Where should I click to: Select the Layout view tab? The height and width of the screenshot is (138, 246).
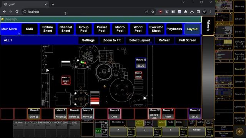pyautogui.click(x=192, y=29)
